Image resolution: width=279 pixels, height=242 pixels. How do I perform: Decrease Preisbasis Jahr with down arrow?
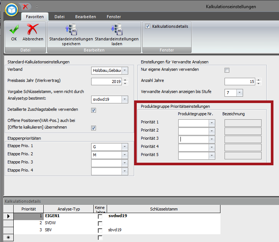(125, 83)
